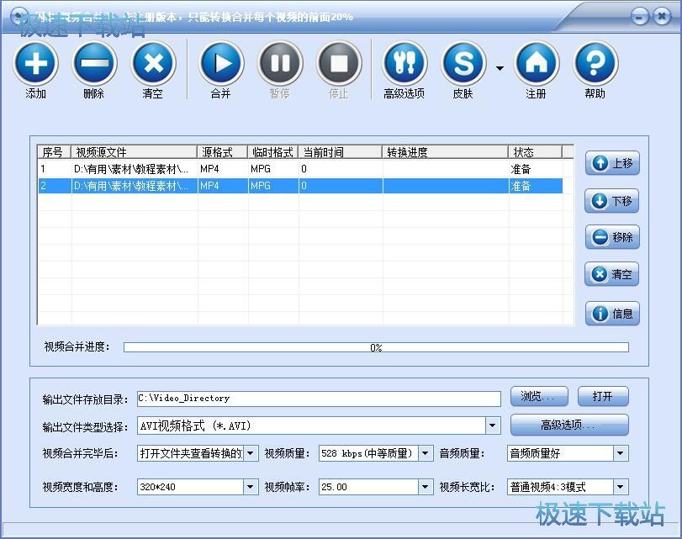Click the 皮肤 (Skin) S icon
682x539 pixels.
[x=463, y=63]
